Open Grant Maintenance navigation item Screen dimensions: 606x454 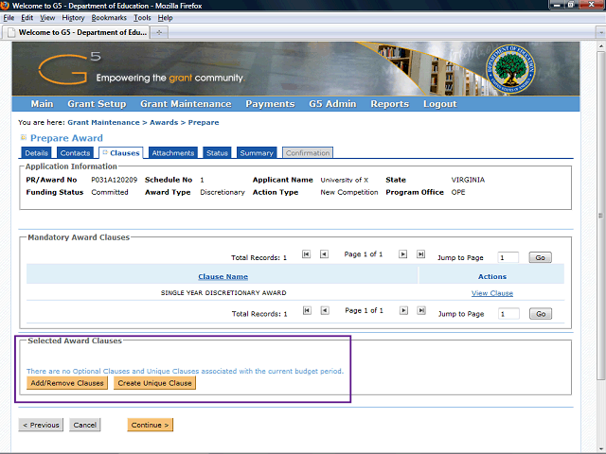coord(186,104)
